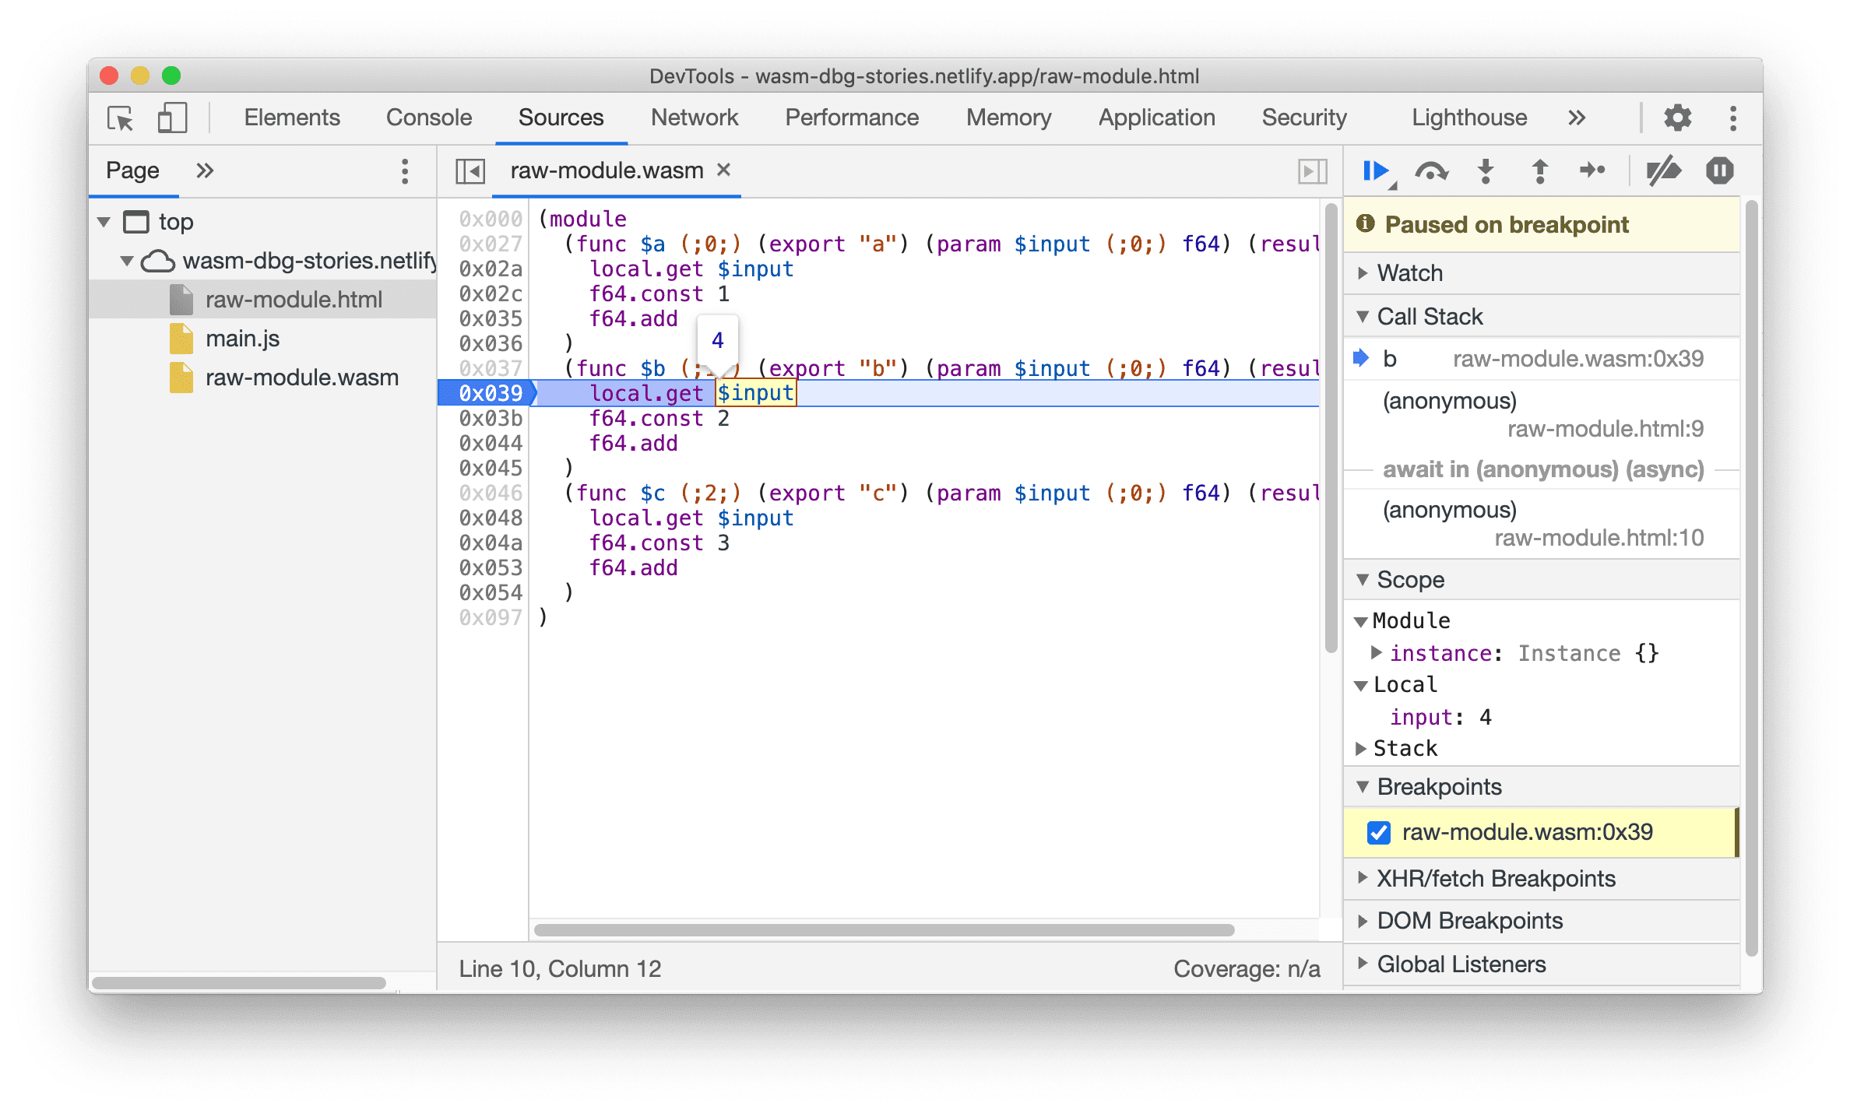Toggle the raw-module.wasm breakpoint checkbox
The image size is (1850, 1110).
coord(1381,830)
